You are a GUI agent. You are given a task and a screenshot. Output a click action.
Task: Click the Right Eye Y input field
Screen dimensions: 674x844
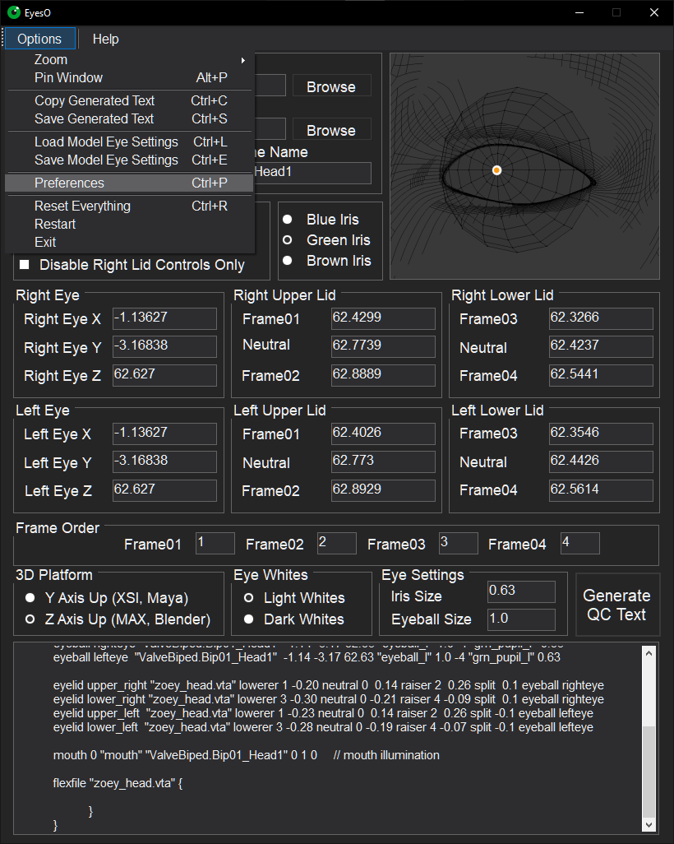click(x=164, y=346)
